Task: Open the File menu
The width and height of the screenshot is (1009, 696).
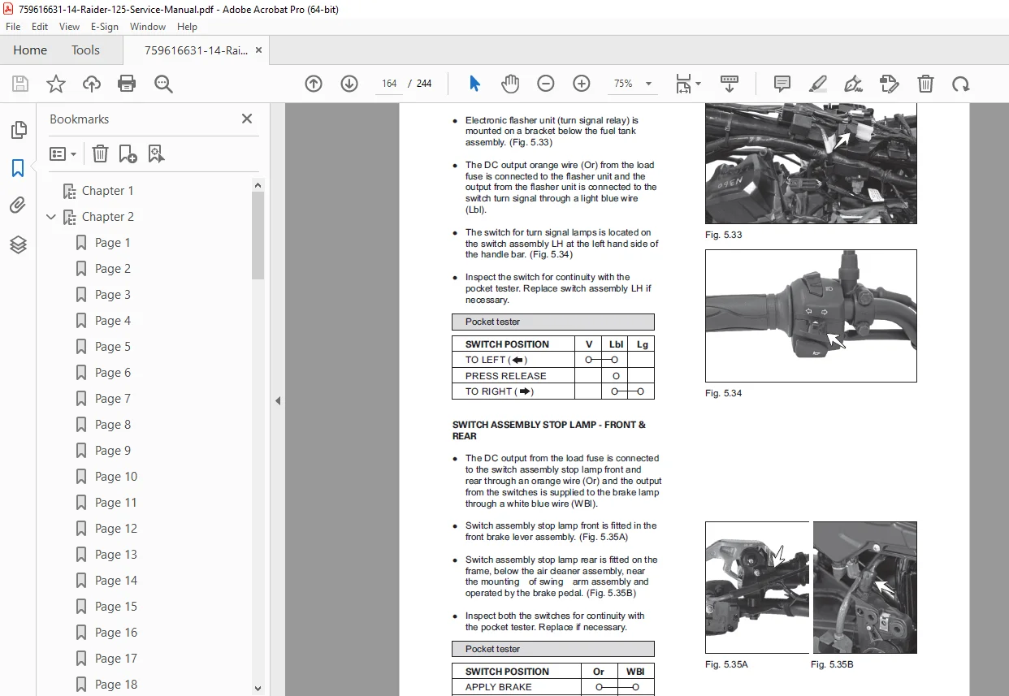Action: 13,27
